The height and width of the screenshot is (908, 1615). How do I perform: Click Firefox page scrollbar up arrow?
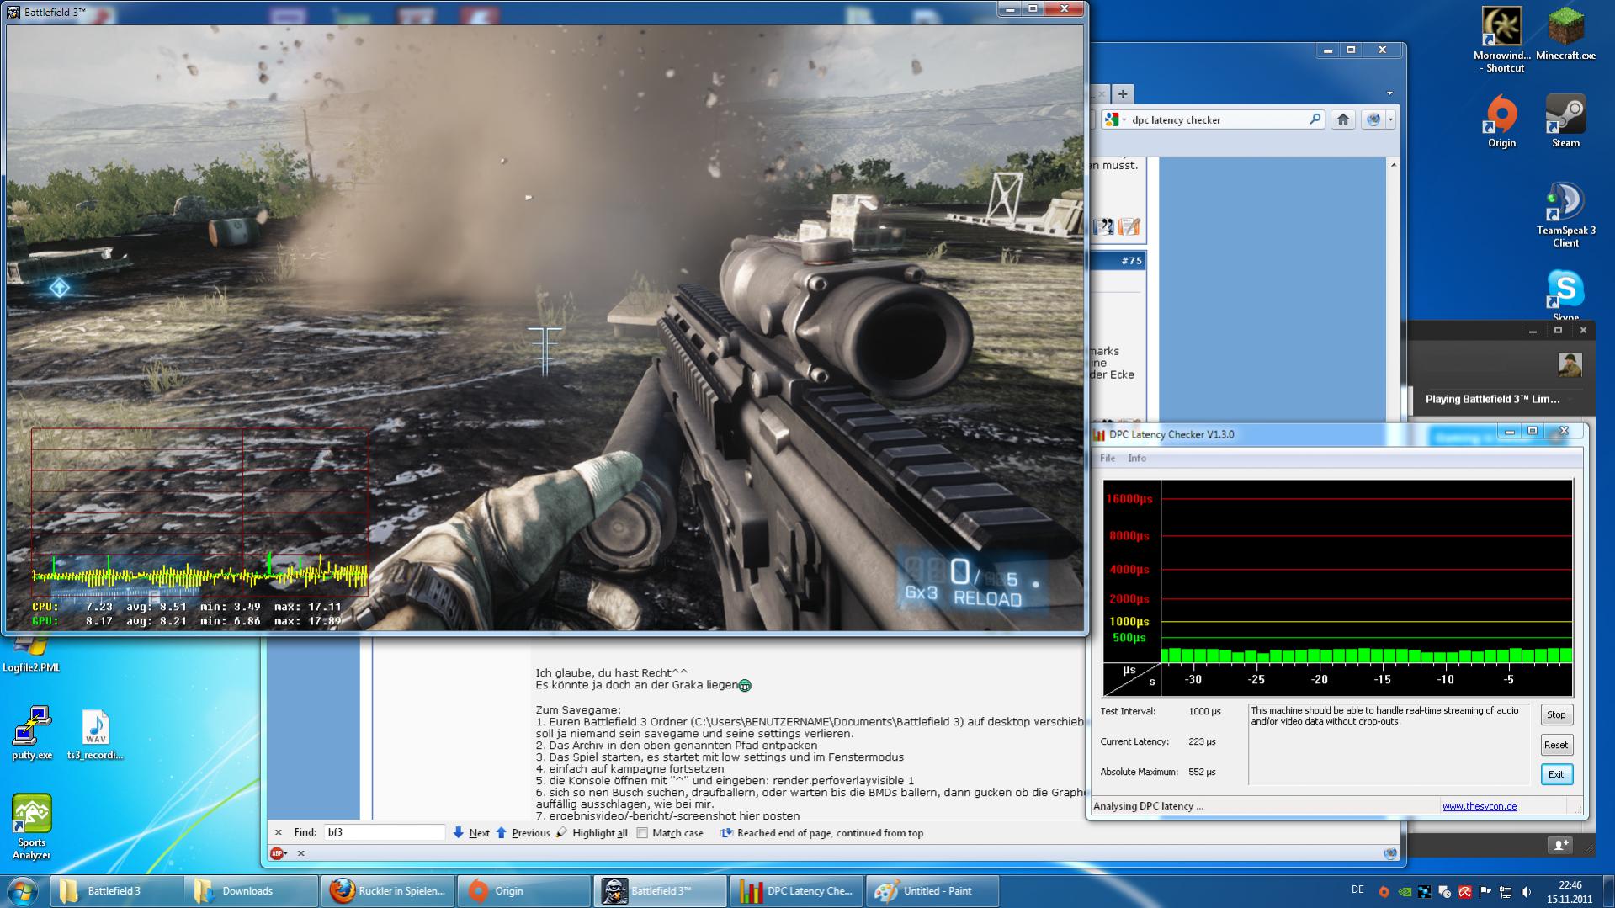coord(1394,165)
